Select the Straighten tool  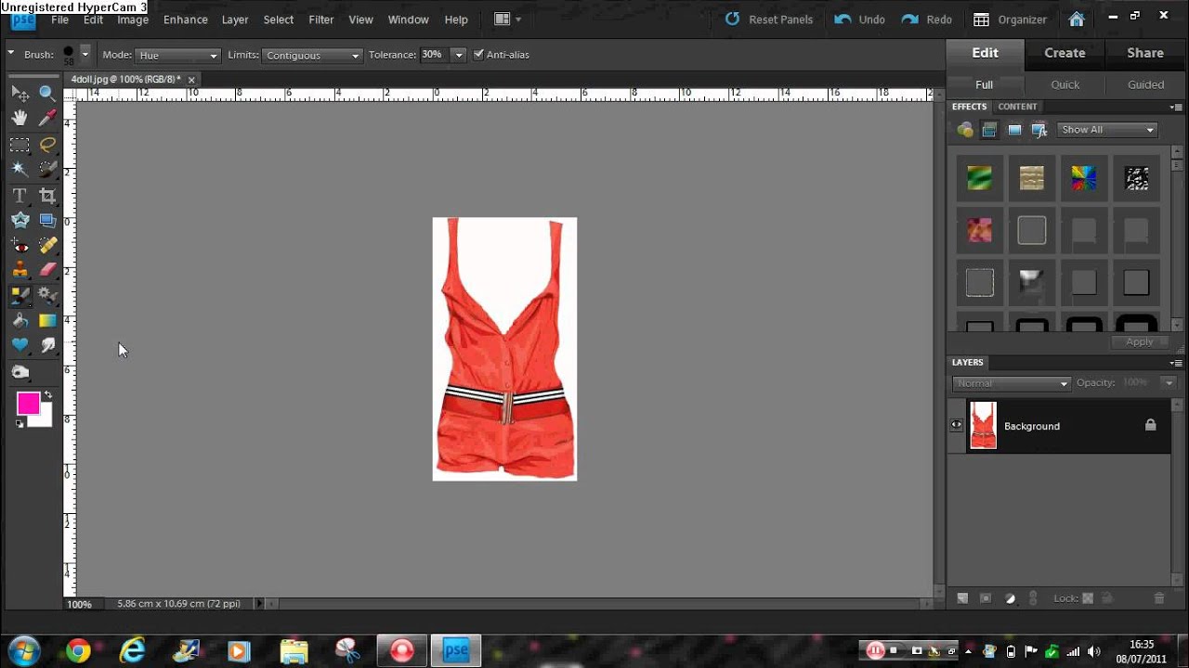tap(47, 220)
